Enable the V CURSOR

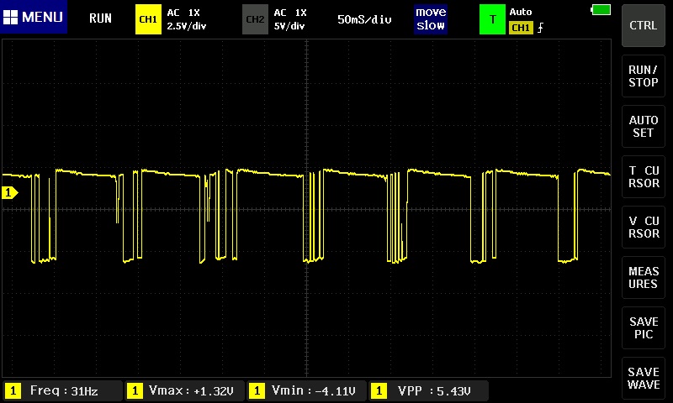click(x=643, y=227)
